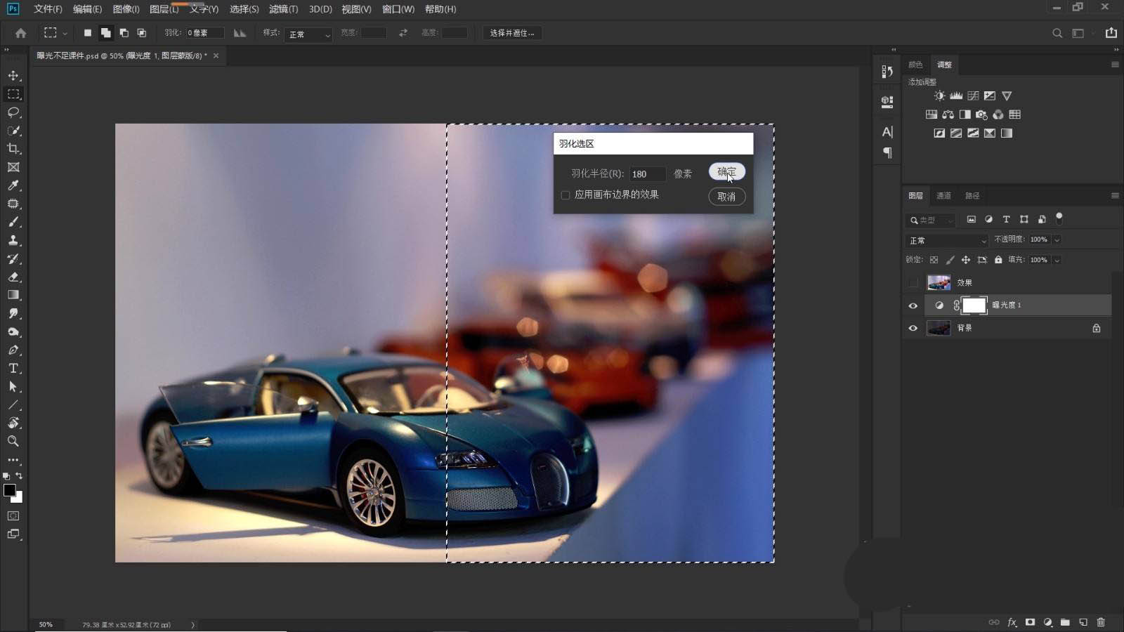
Task: Enable 应用画布边界的效果 checkbox
Action: 566,195
